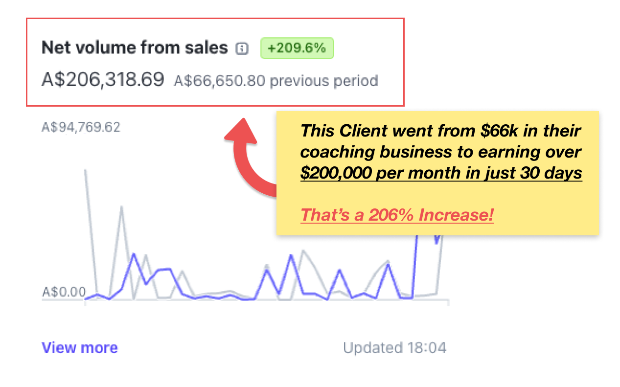This screenshot has height=387, width=620.
Task: Click the "coaching business to earning over" line
Action: click(440, 152)
